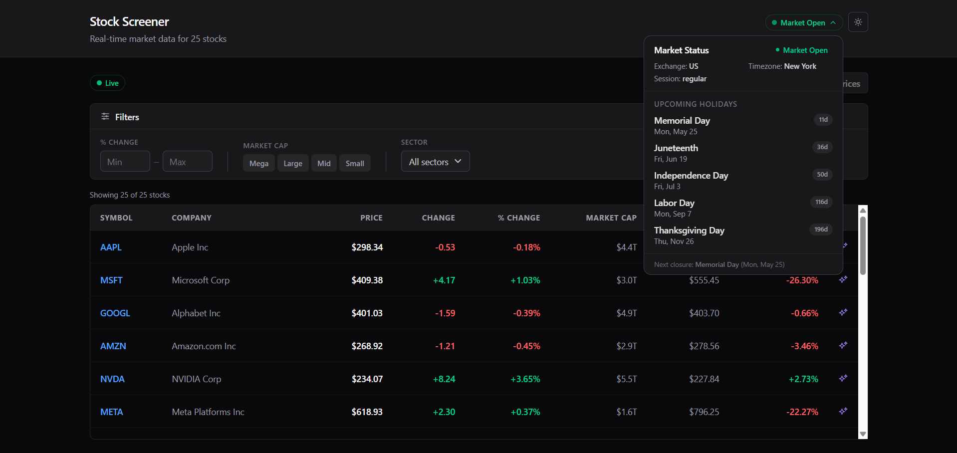Sort by the CHANGE column header
Viewport: 957px width, 453px height.
coord(438,218)
